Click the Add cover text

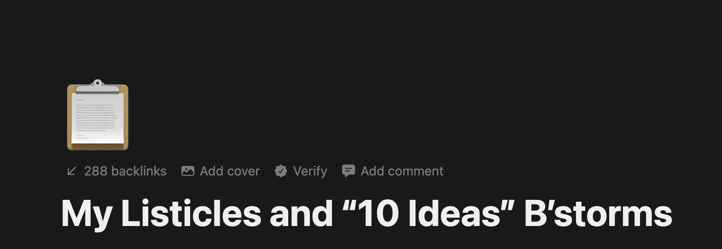pos(229,171)
